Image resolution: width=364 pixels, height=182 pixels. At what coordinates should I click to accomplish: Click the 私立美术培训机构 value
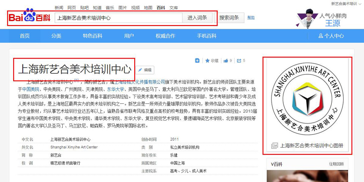pyautogui.click(x=185, y=147)
